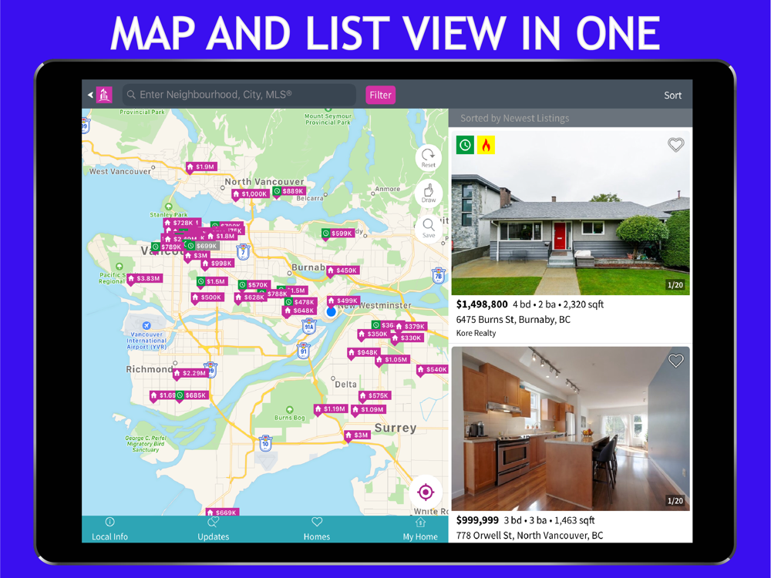Click the green clock badge on Burns St listing
The height and width of the screenshot is (578, 771).
465,145
